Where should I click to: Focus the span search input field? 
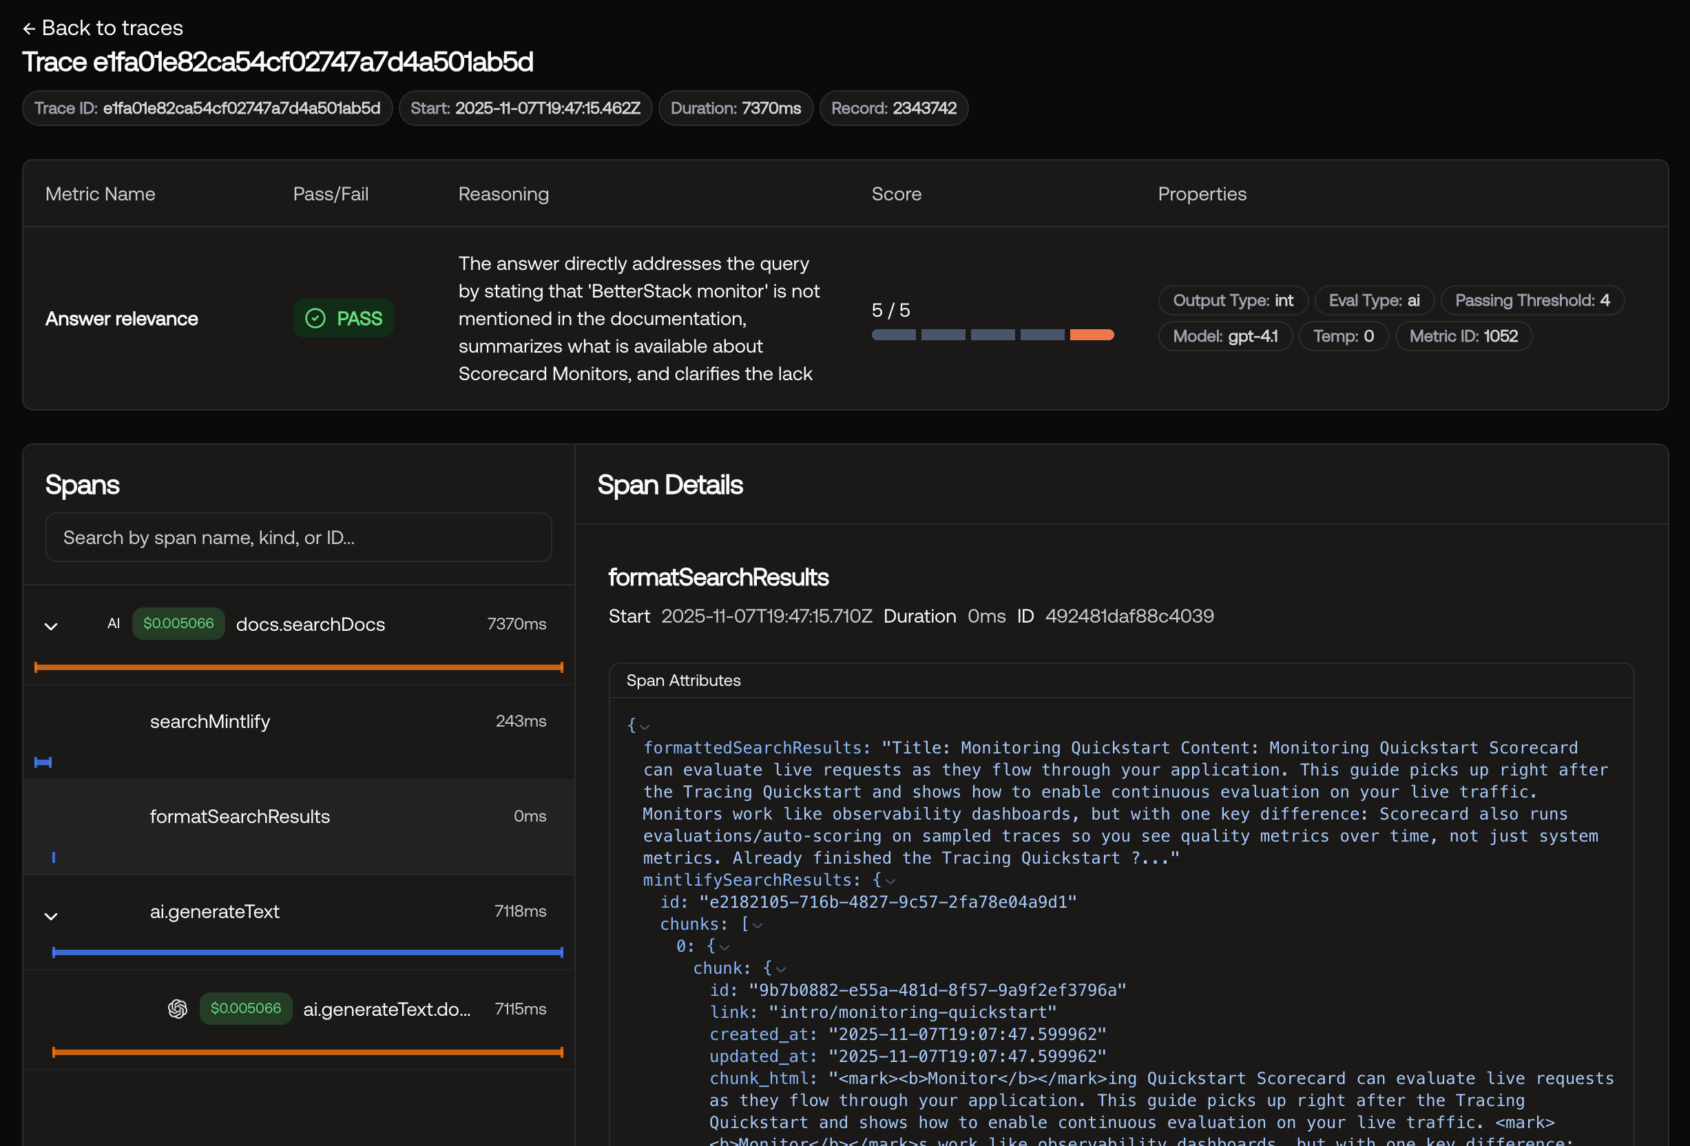(x=298, y=537)
